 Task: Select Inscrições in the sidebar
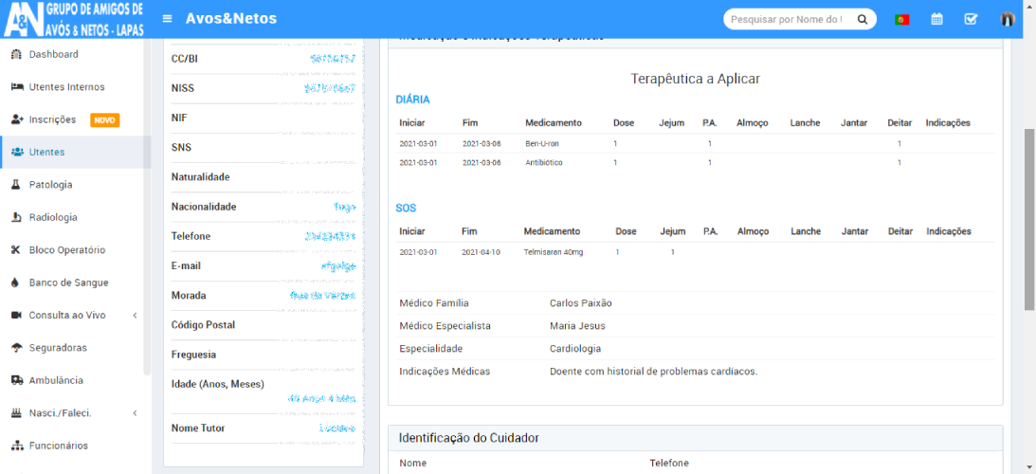[x=59, y=119]
